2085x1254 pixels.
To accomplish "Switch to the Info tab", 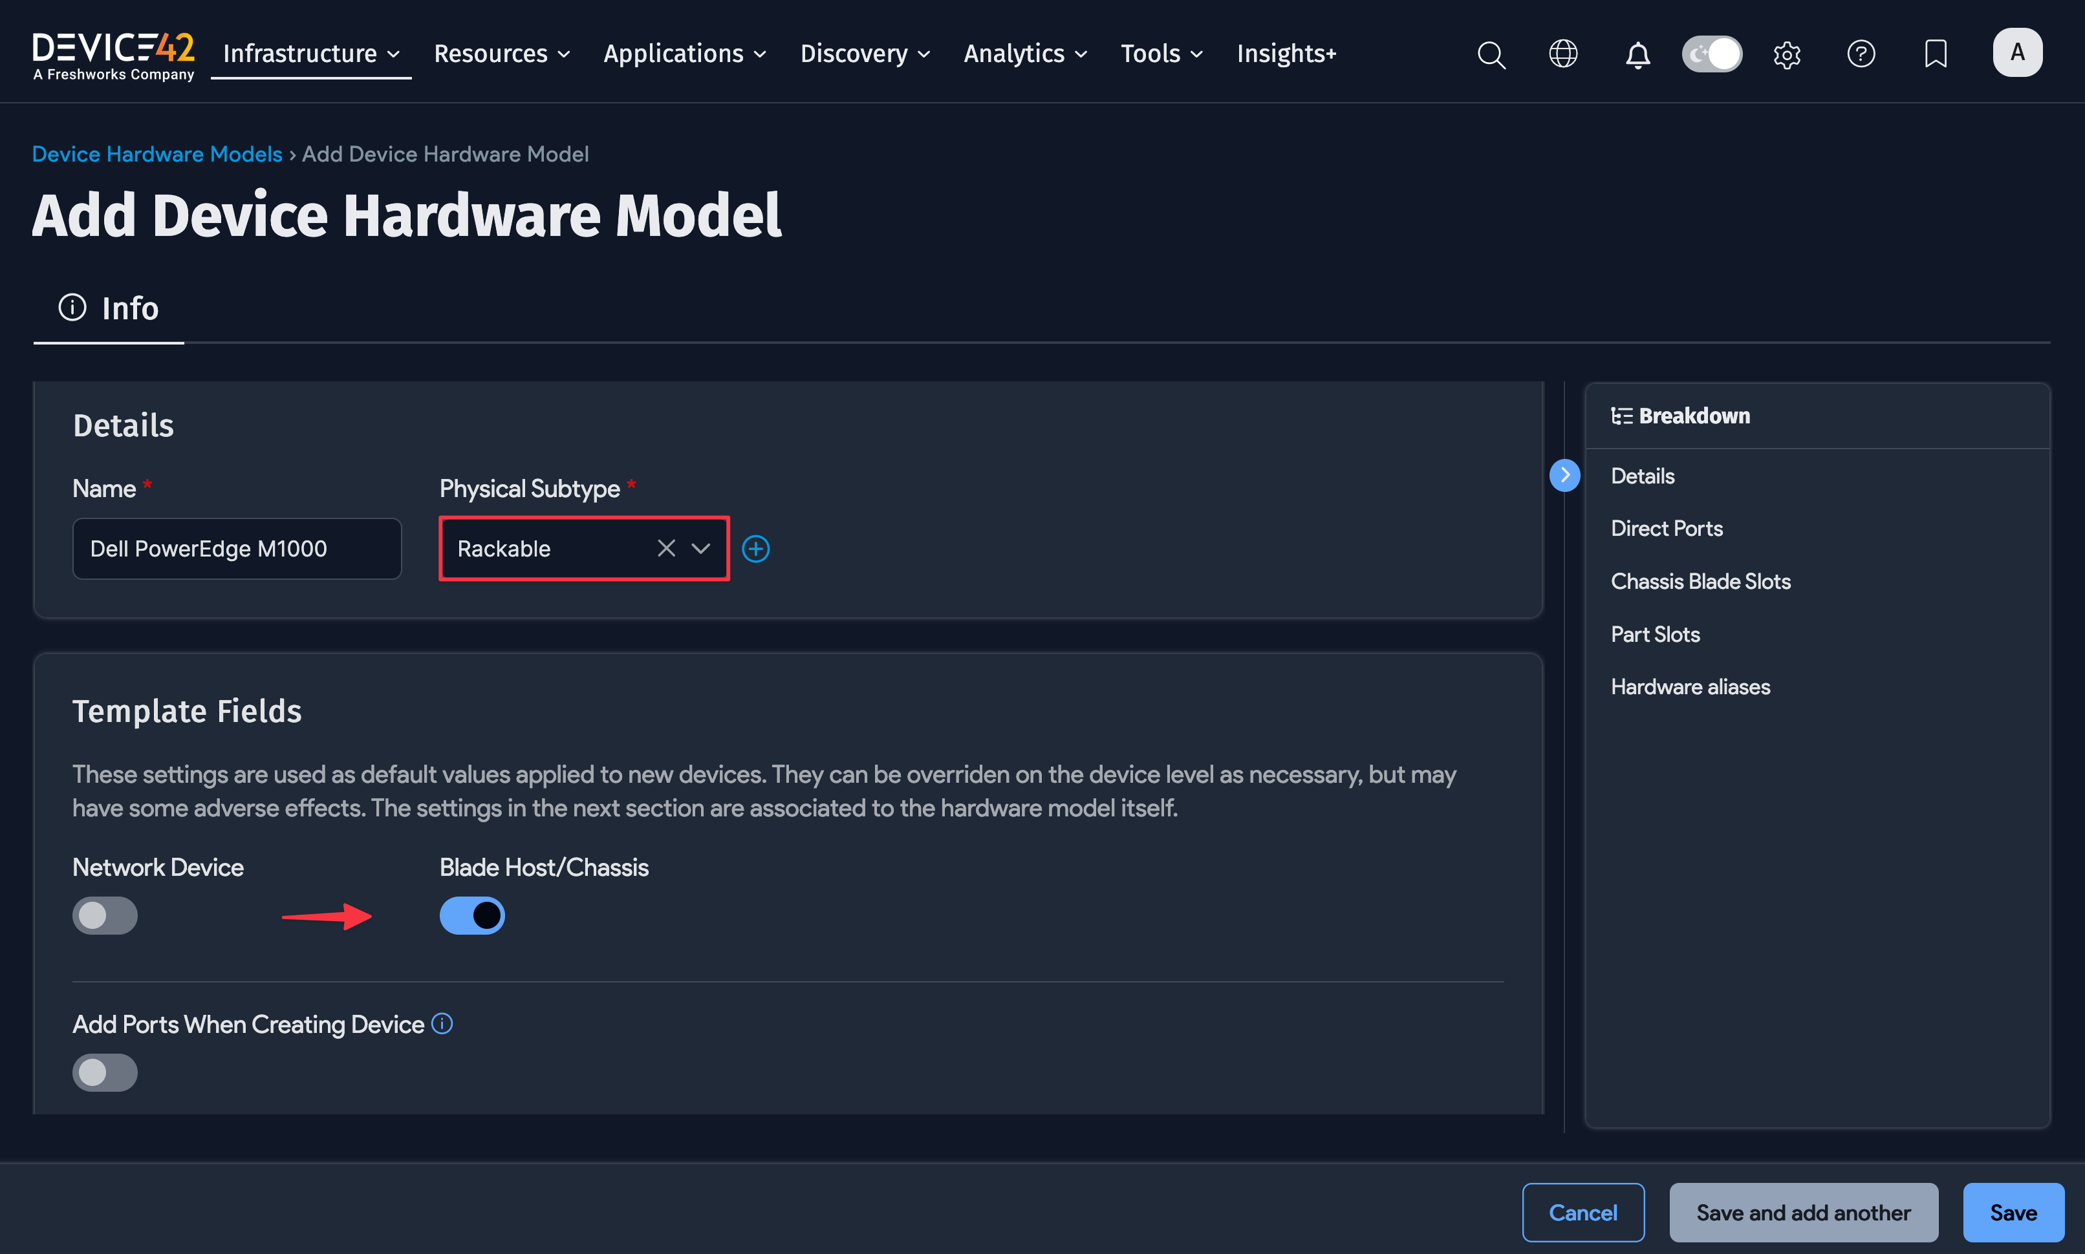I will (108, 308).
